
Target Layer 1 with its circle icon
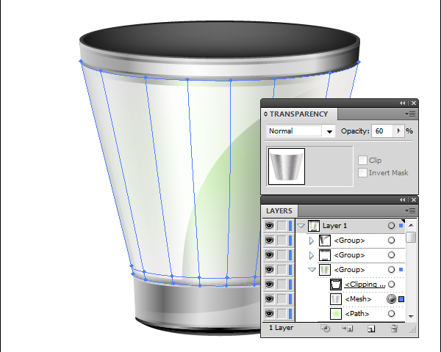[391, 226]
